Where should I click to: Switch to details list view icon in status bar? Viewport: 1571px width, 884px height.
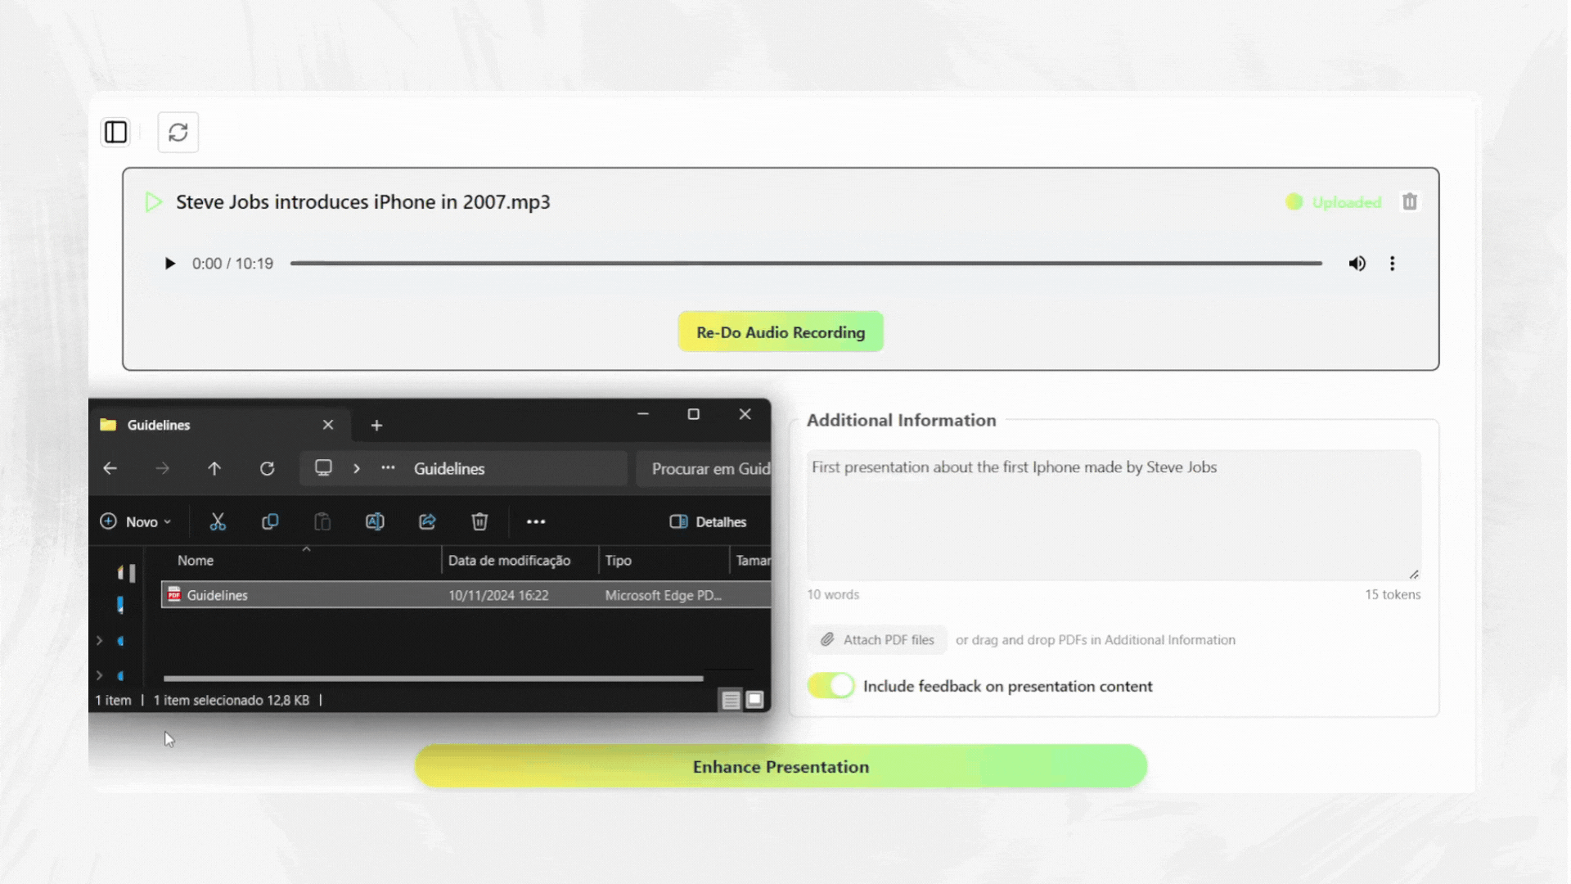pyautogui.click(x=731, y=700)
